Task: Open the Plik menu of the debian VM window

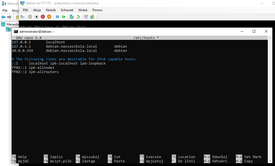Action: [x=26, y=10]
